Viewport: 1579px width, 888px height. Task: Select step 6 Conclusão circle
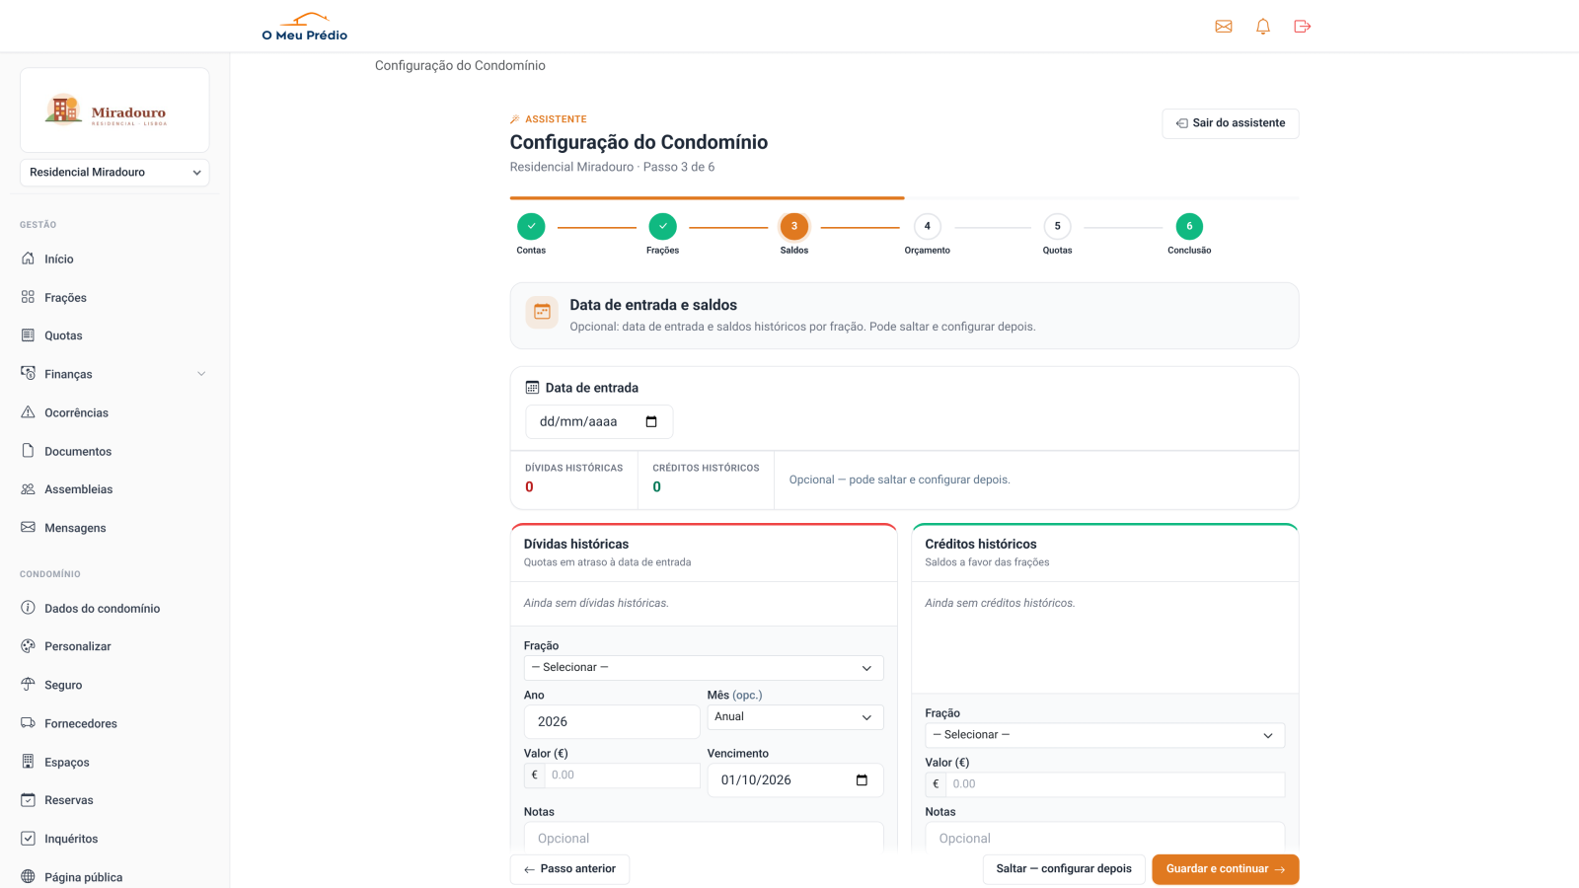coord(1189,226)
